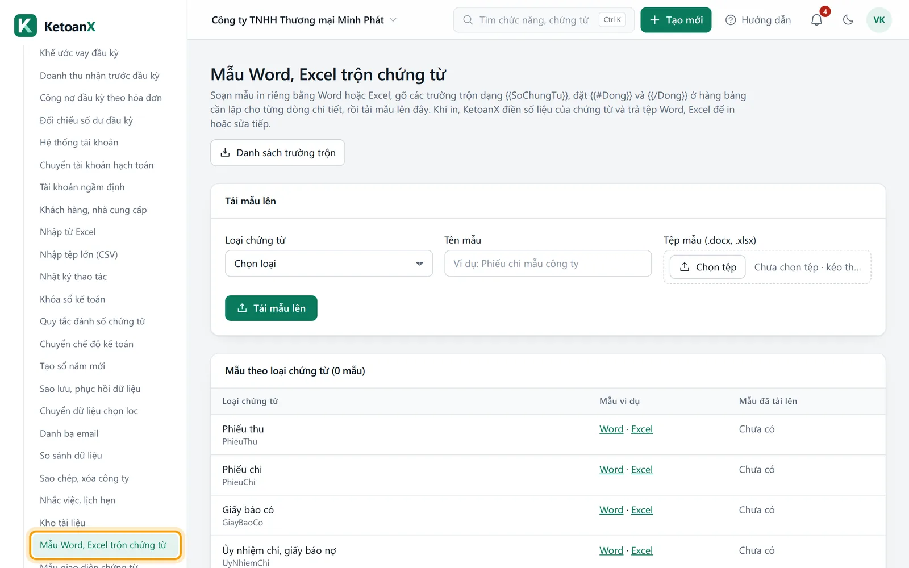Open Nhắc việc, lịch hẹn item

pos(77,500)
